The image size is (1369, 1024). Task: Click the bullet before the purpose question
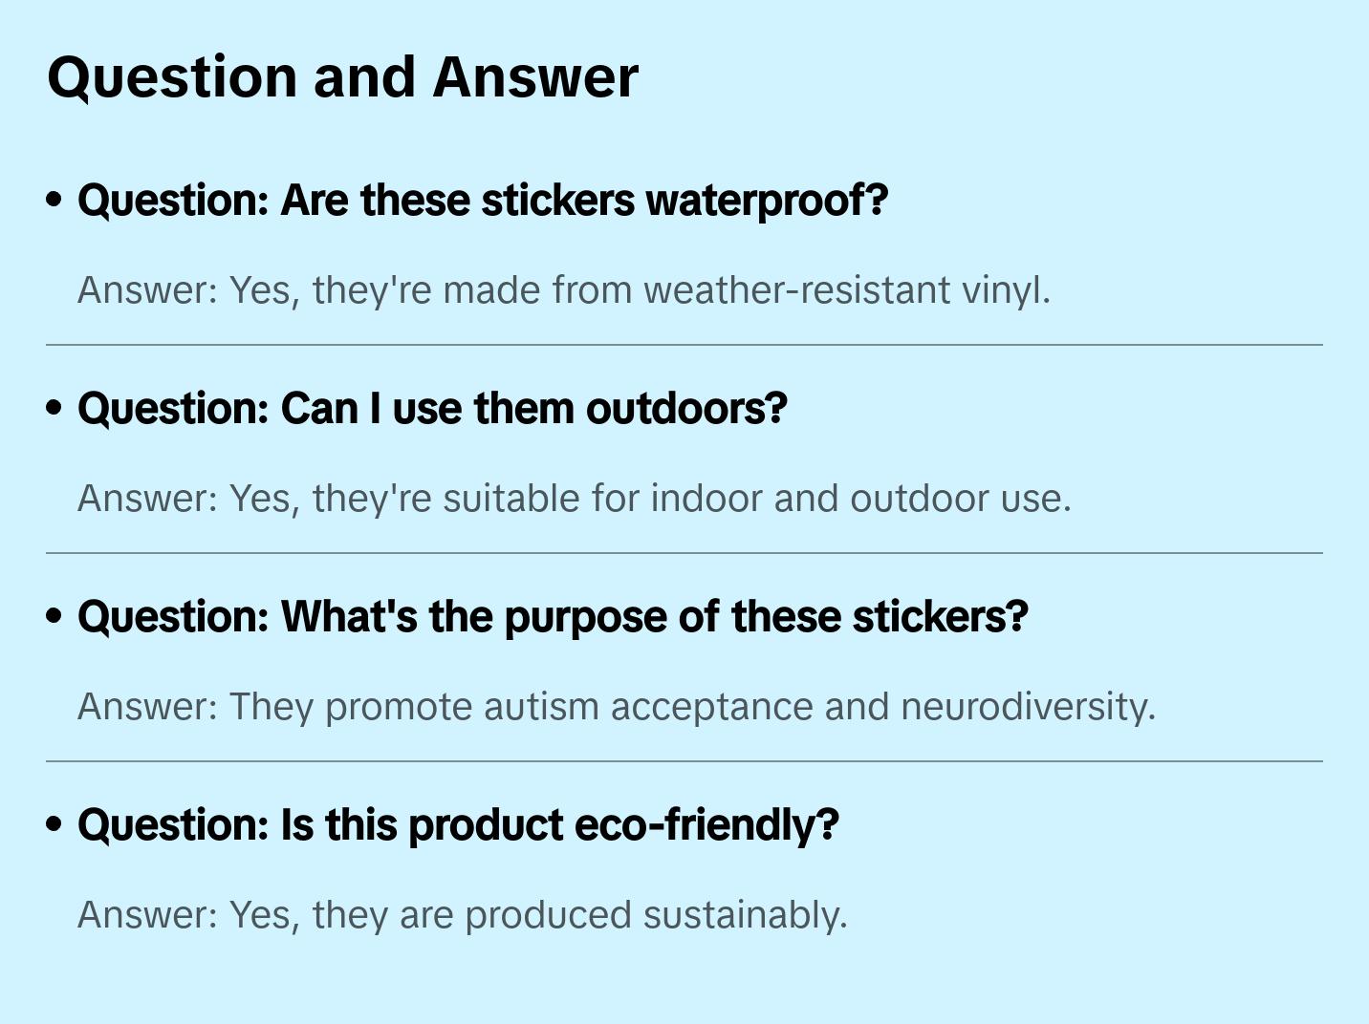[x=54, y=616]
